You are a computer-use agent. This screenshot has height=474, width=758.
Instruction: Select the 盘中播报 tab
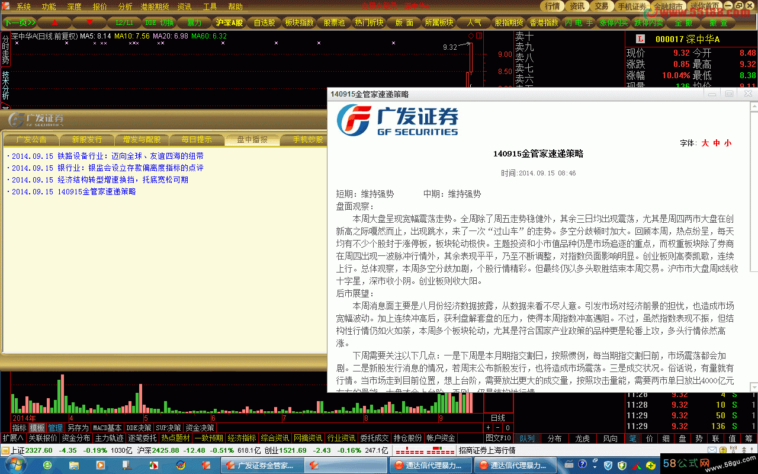252,140
